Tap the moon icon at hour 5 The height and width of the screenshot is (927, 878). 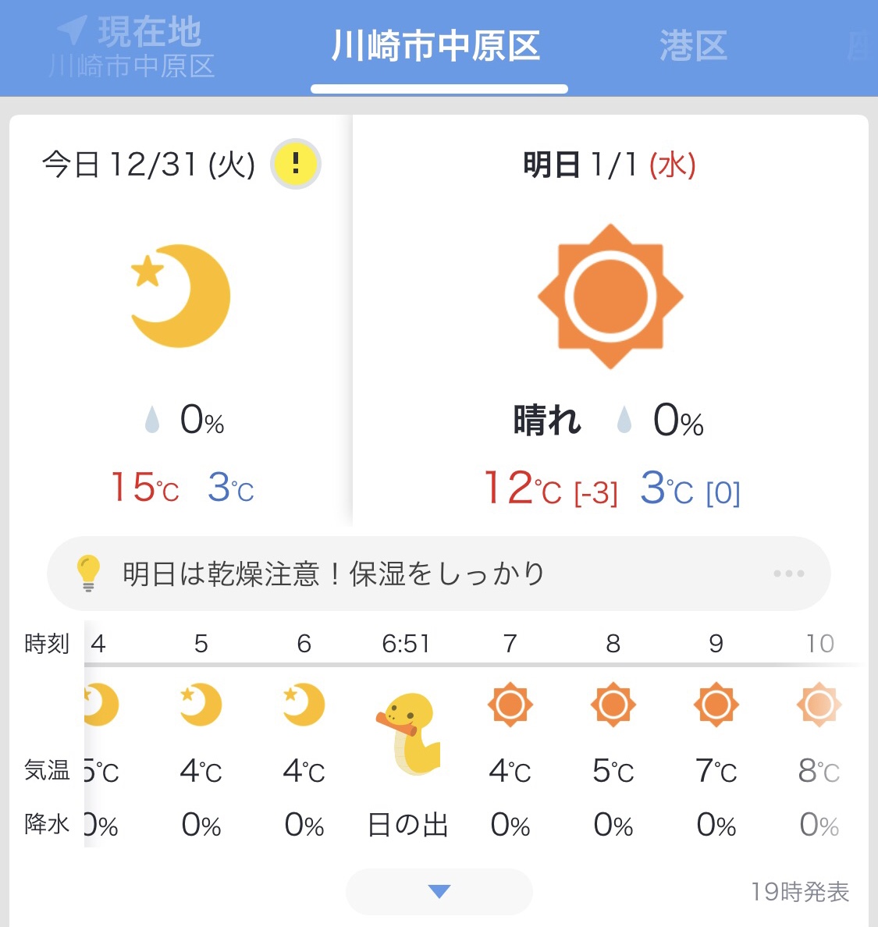point(201,705)
